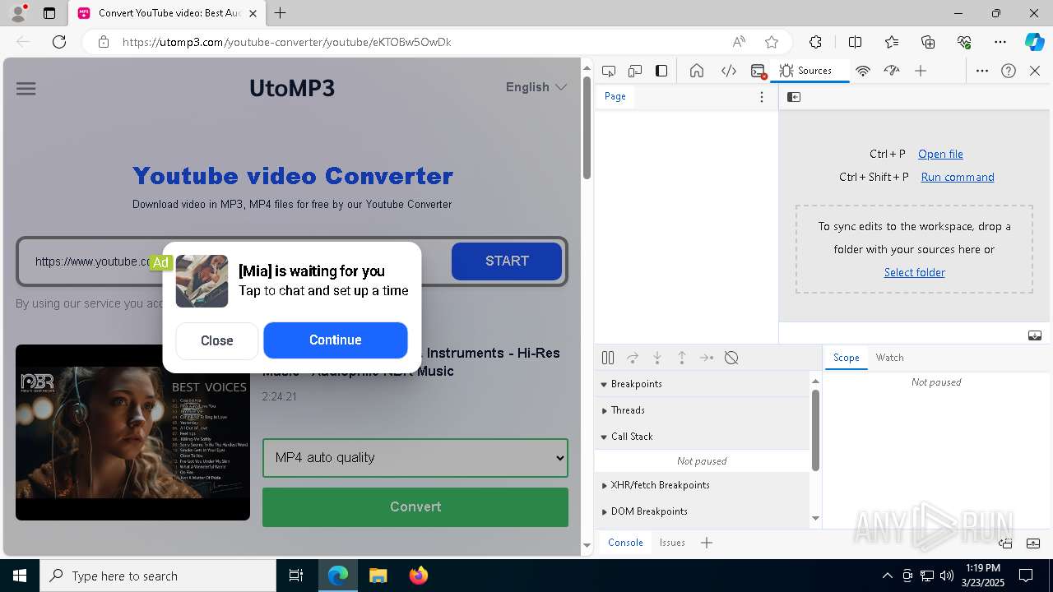
Task: Click the step over function icon
Action: pyautogui.click(x=633, y=358)
